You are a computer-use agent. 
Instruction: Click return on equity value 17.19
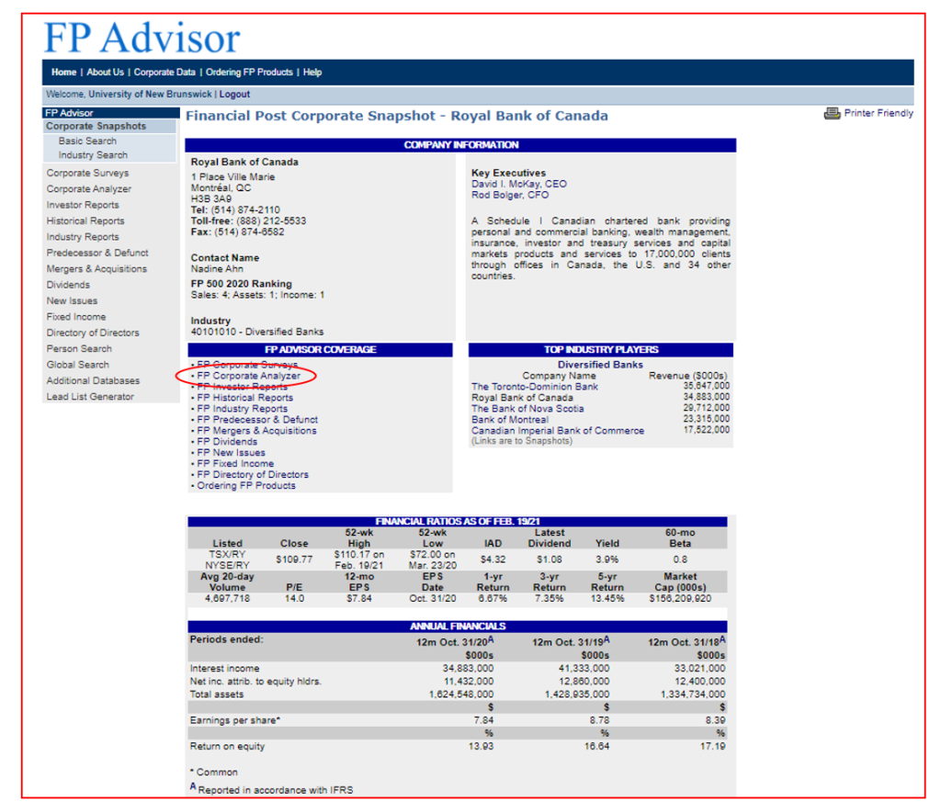pyautogui.click(x=713, y=747)
